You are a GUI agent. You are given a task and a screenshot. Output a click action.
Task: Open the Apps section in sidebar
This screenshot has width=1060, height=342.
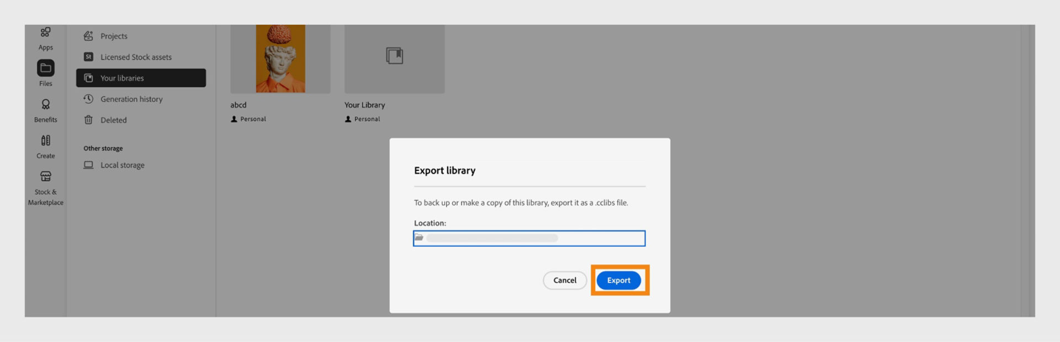tap(46, 39)
